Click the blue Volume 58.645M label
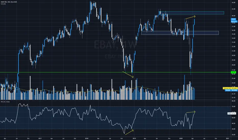 point(231,90)
